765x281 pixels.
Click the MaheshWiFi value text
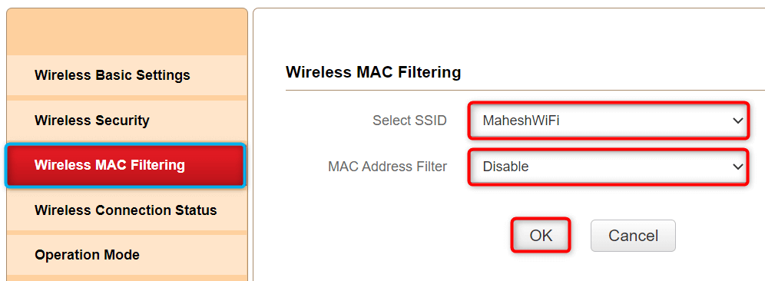(x=521, y=121)
